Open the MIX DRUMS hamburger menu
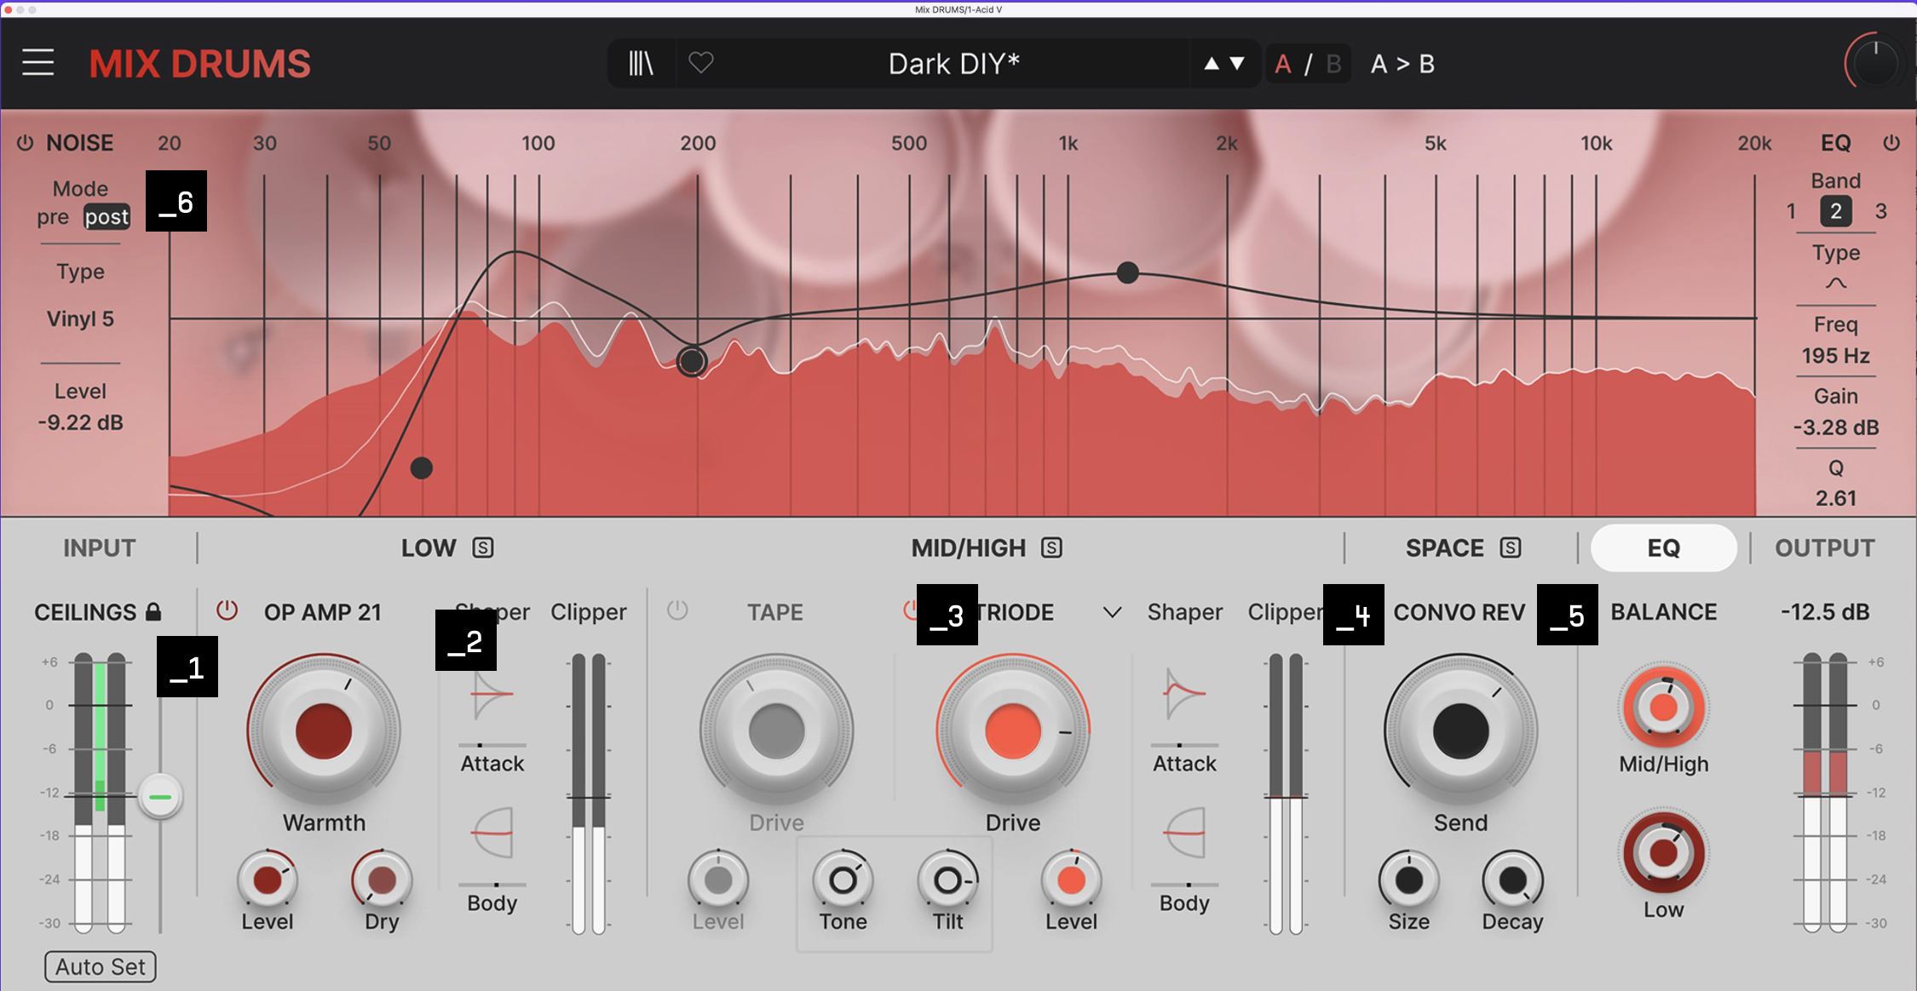The image size is (1917, 991). click(x=37, y=63)
